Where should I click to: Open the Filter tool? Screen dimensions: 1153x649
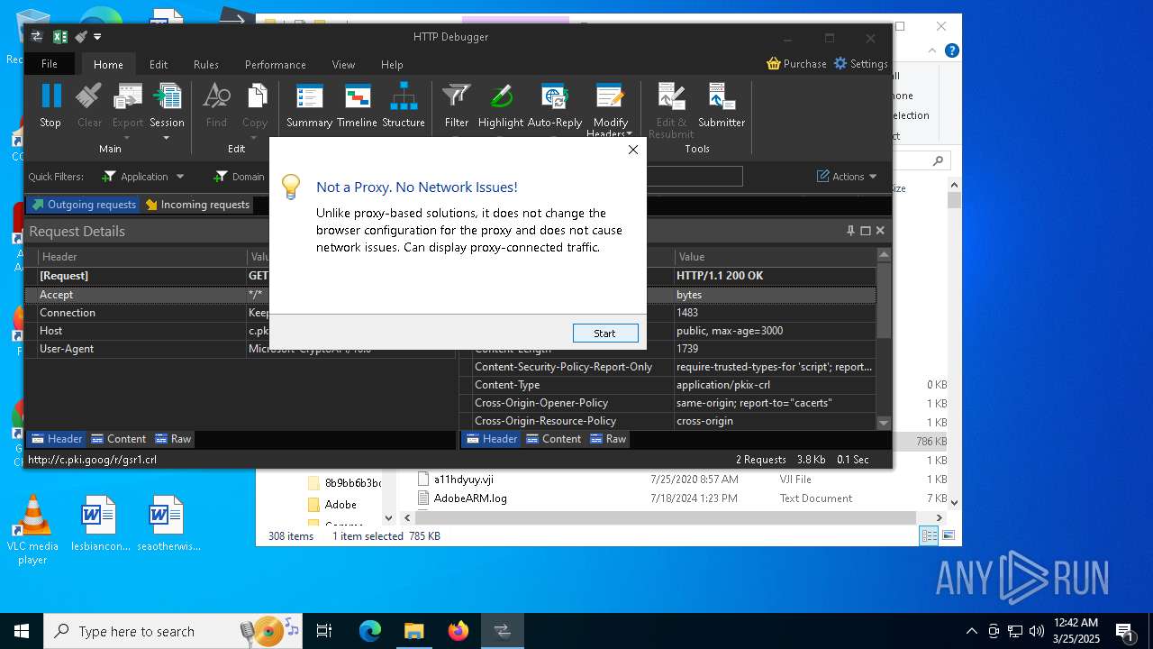(x=457, y=105)
